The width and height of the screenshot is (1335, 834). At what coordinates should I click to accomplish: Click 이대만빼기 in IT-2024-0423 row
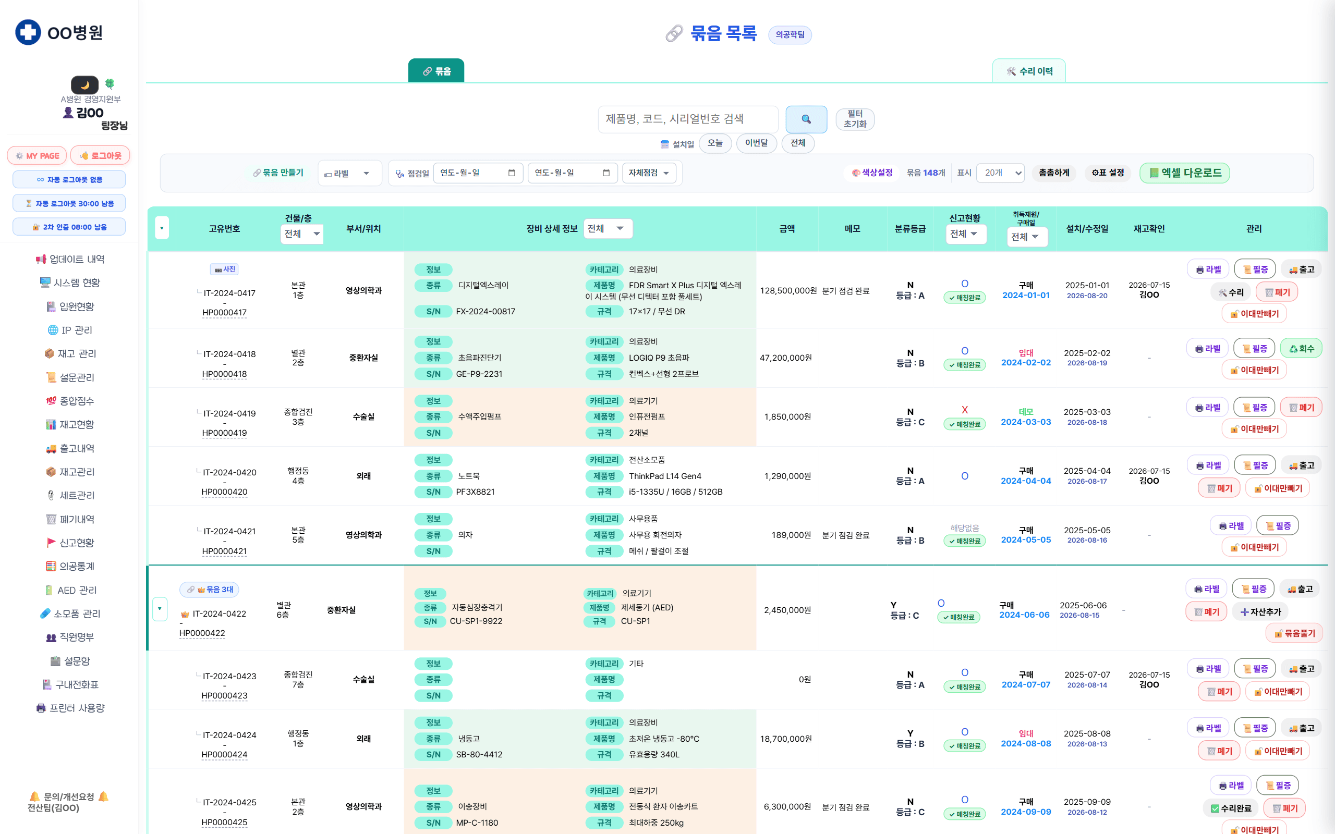tap(1278, 692)
